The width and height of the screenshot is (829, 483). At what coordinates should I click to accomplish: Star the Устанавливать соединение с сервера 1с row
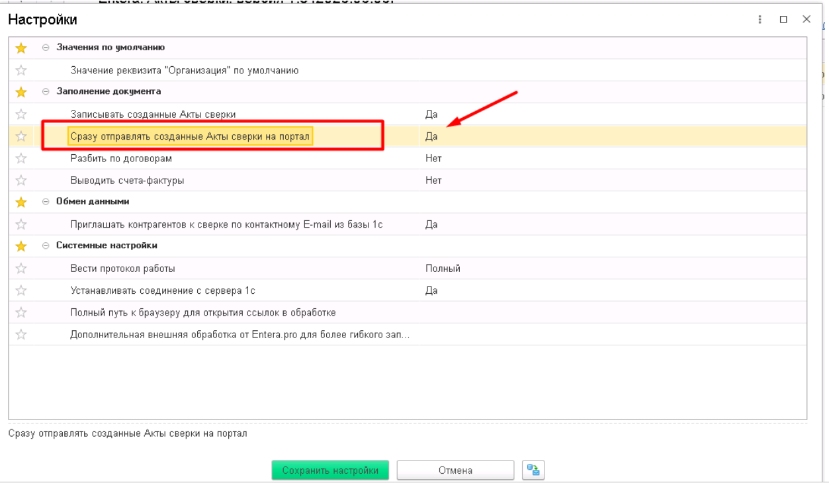point(21,290)
